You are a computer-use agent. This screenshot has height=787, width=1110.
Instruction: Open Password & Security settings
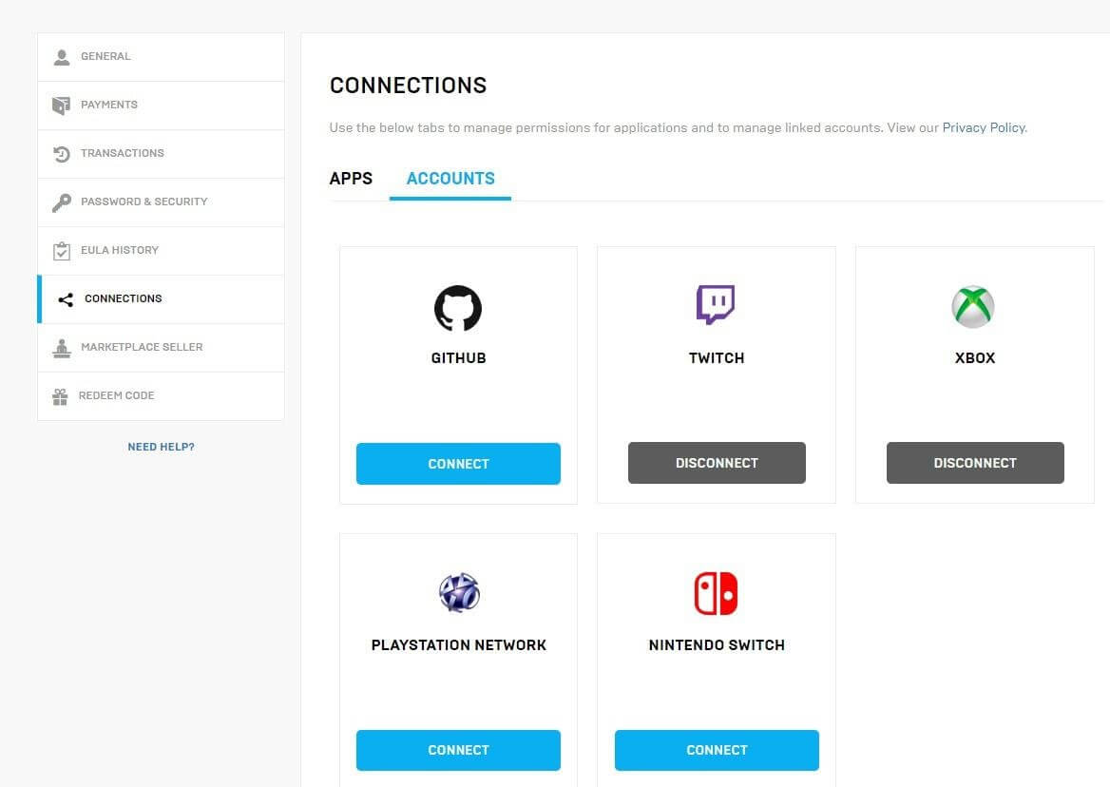(162, 202)
